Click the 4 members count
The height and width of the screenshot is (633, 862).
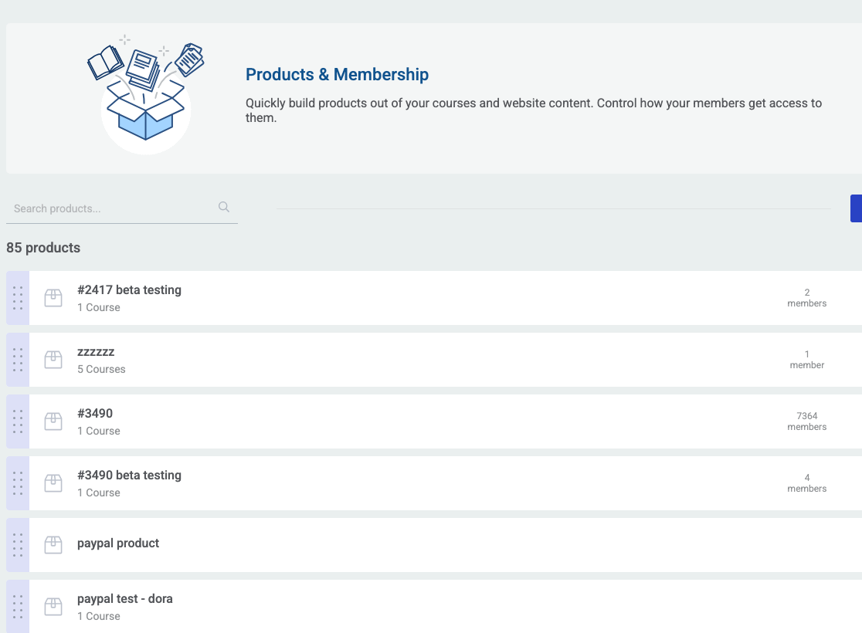[807, 483]
